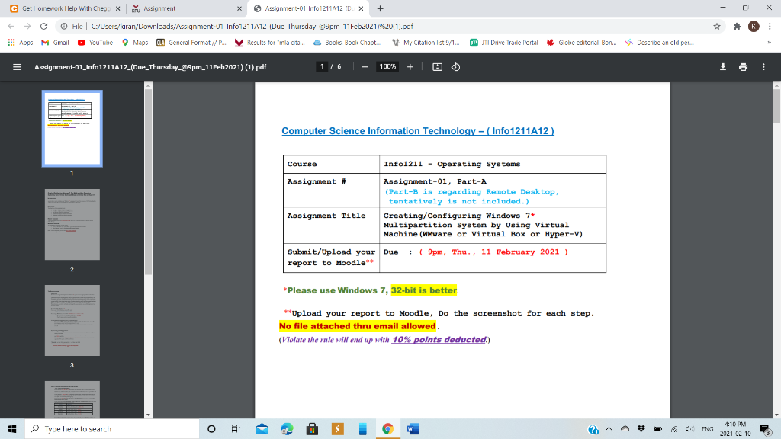Open the browser extensions puzzle icon
781x439 pixels.
(737, 25)
